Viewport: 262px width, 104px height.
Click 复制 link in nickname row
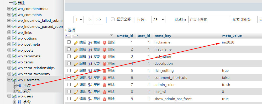(x=97, y=42)
